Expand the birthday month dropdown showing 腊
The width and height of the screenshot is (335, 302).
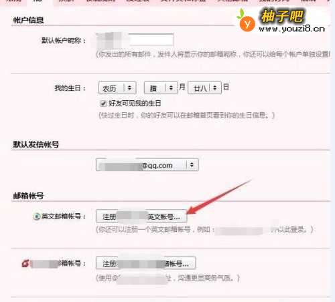(161, 88)
